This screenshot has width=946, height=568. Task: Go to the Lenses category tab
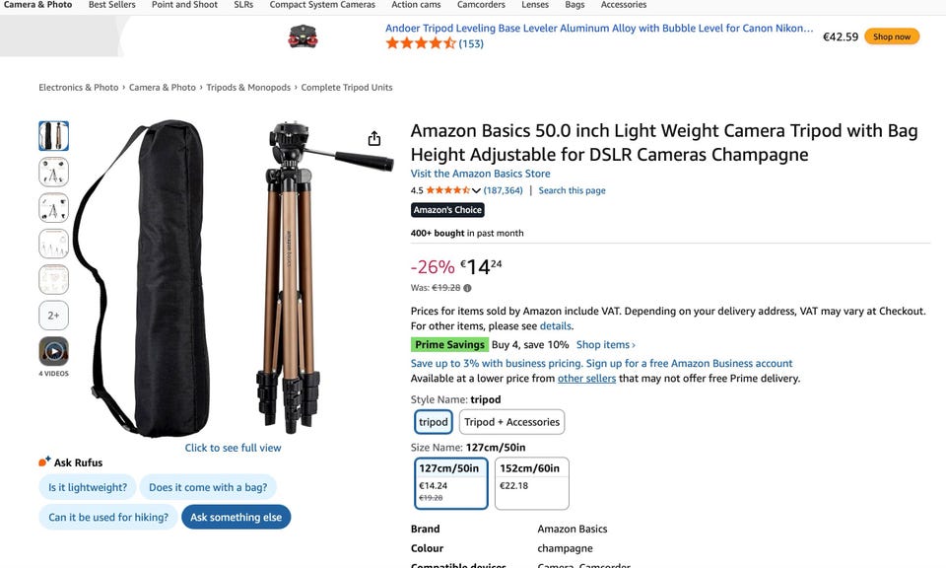(535, 5)
